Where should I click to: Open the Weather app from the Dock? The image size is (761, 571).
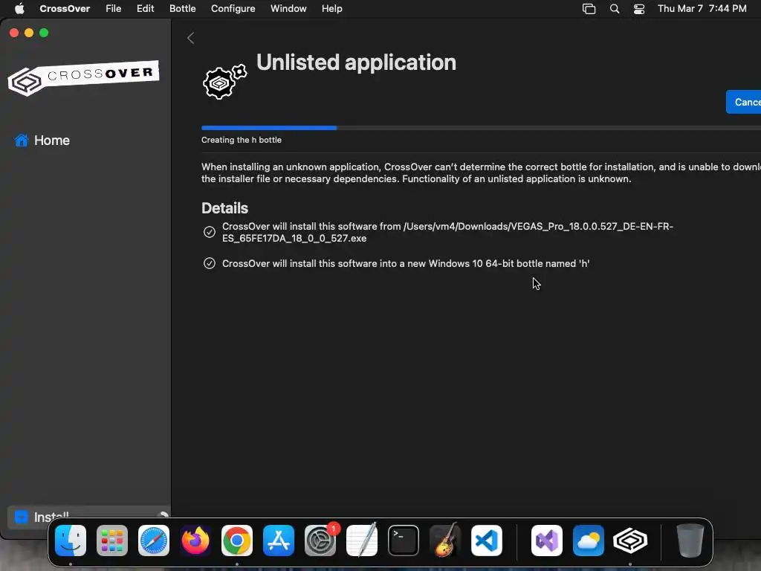(589, 540)
